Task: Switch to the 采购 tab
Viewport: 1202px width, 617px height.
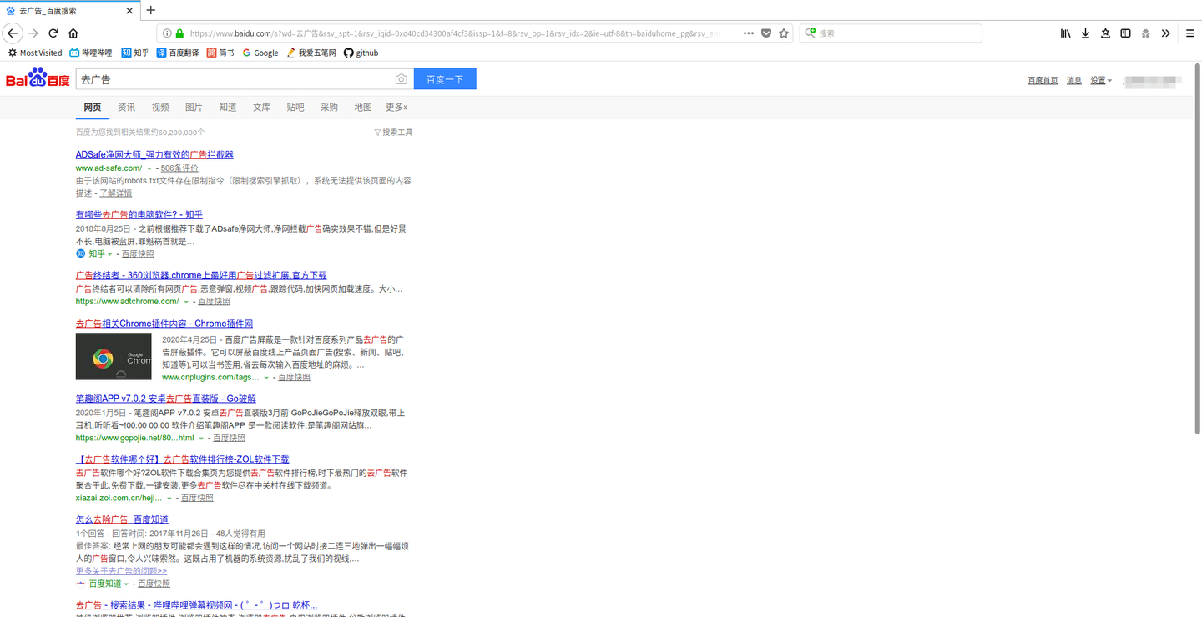Action: 329,108
